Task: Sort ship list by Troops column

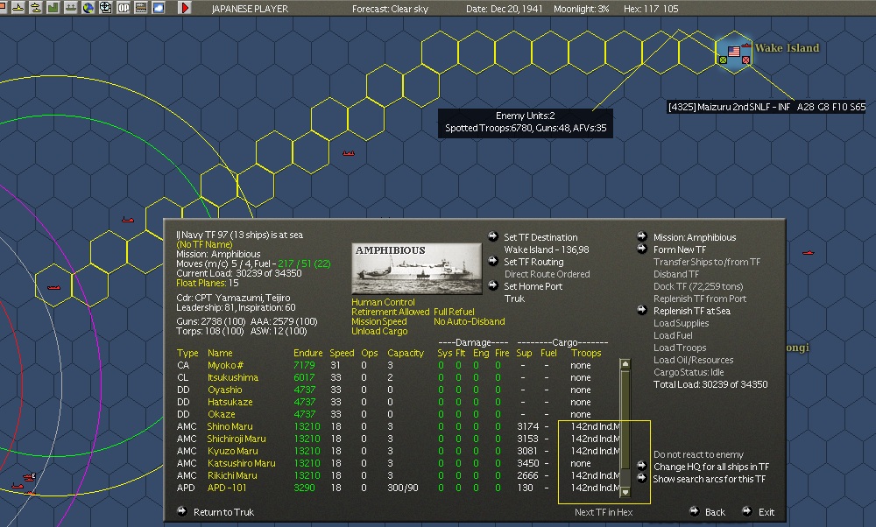Action: click(x=586, y=353)
